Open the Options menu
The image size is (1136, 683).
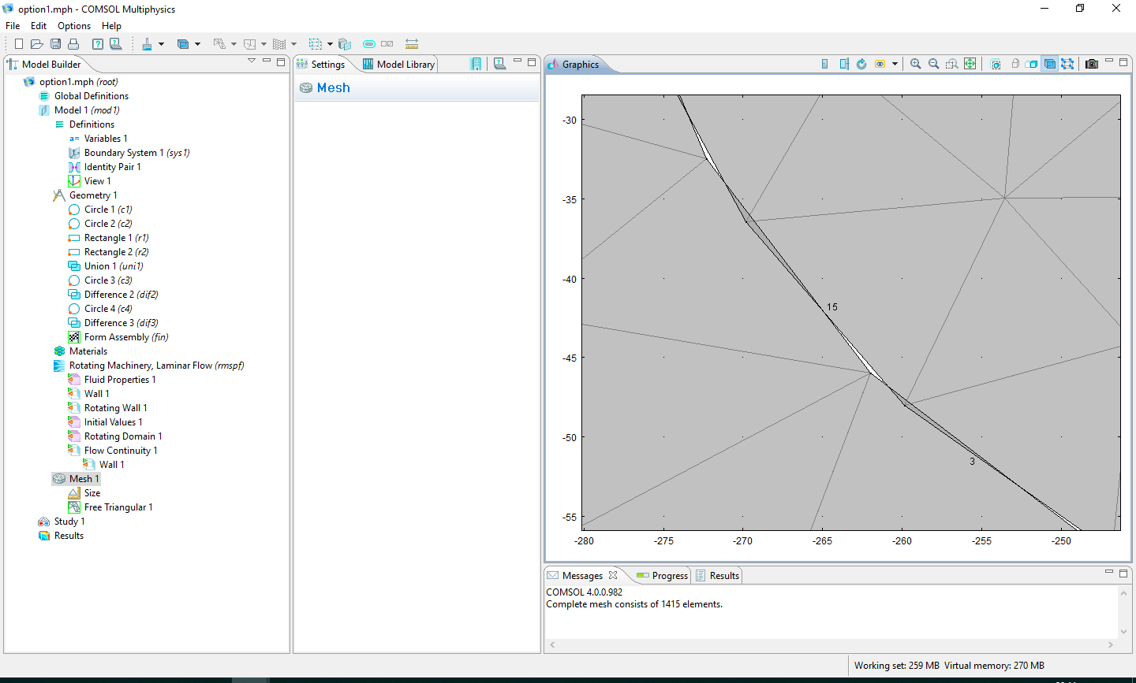74,26
